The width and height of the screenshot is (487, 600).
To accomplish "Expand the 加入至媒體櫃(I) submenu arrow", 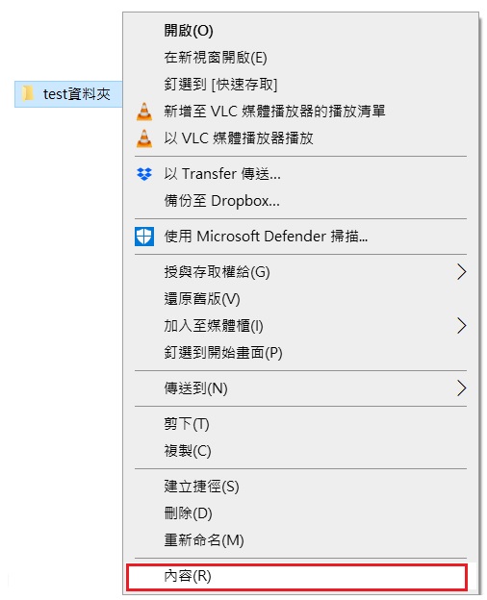I will click(x=461, y=326).
